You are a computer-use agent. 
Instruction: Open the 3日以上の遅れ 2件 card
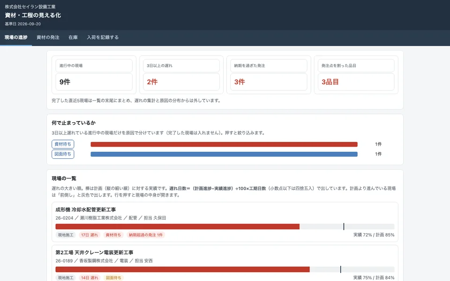click(181, 74)
